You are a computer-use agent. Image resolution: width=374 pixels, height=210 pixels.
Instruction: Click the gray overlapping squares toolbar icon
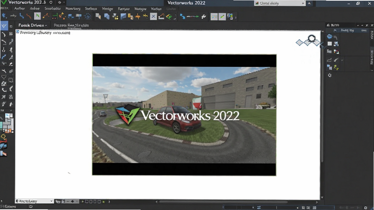98,16
